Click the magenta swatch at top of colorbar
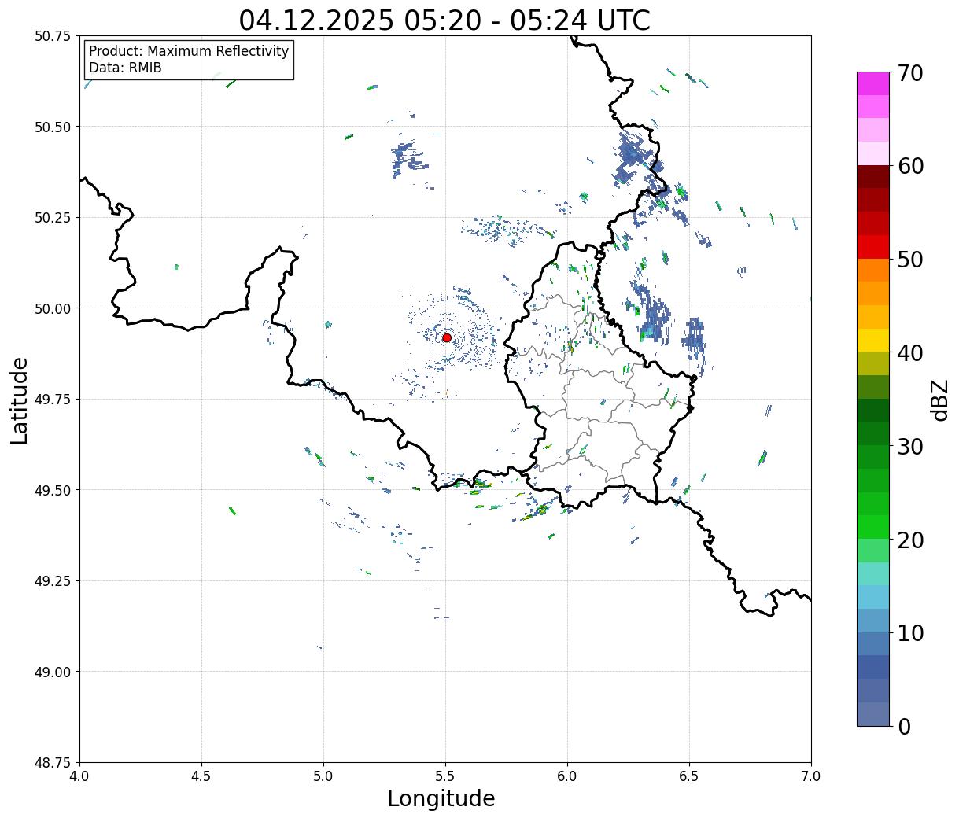This screenshot has width=959, height=818. point(873,83)
